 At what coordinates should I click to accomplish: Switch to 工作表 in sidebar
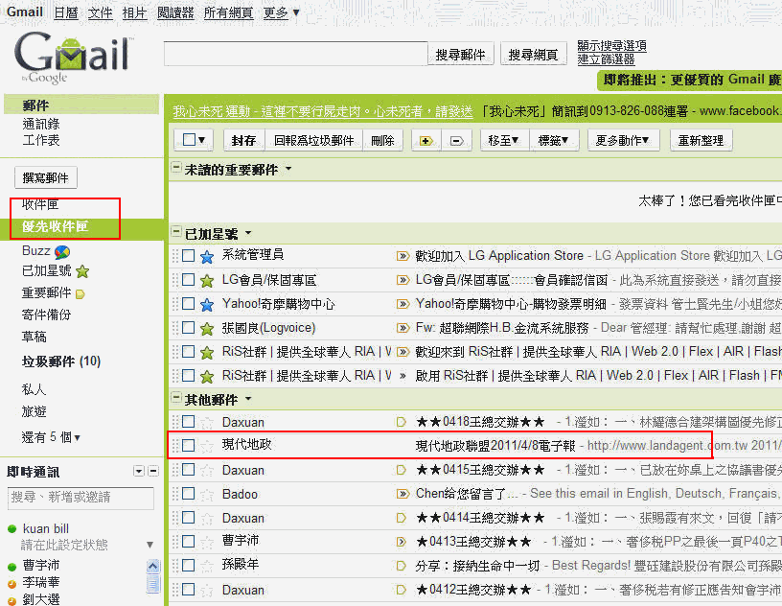pyautogui.click(x=41, y=140)
